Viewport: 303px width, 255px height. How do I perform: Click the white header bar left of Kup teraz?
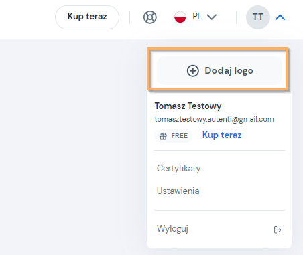(27, 19)
